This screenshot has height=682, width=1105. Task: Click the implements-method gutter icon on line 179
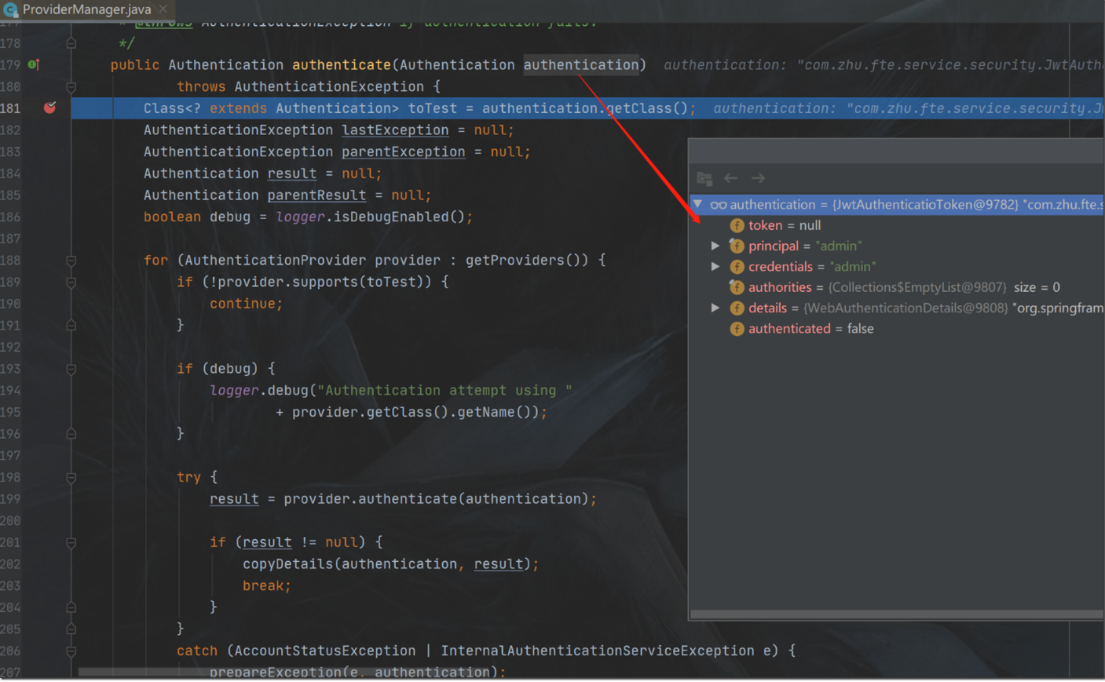(34, 64)
